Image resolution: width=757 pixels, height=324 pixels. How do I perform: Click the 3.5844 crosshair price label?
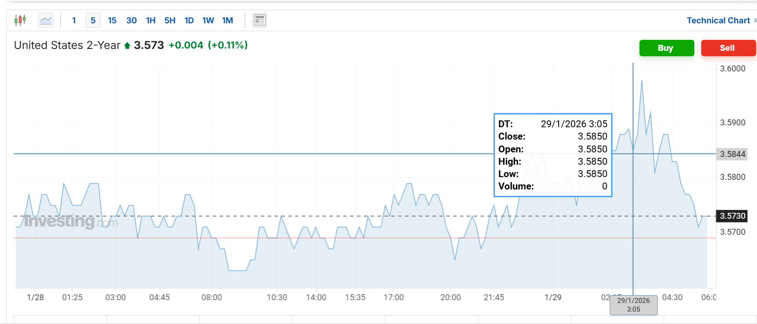point(732,154)
